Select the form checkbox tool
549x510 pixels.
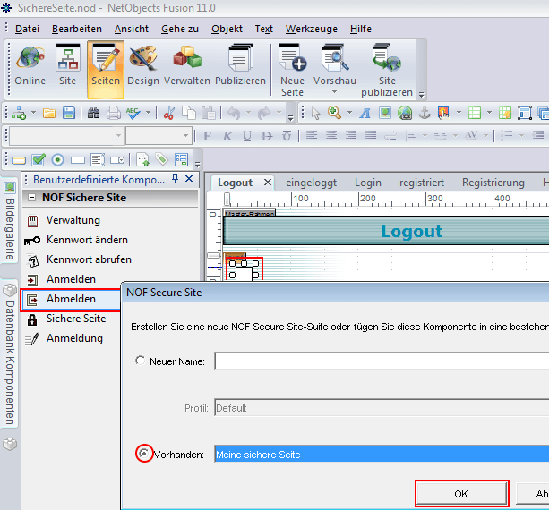click(39, 160)
